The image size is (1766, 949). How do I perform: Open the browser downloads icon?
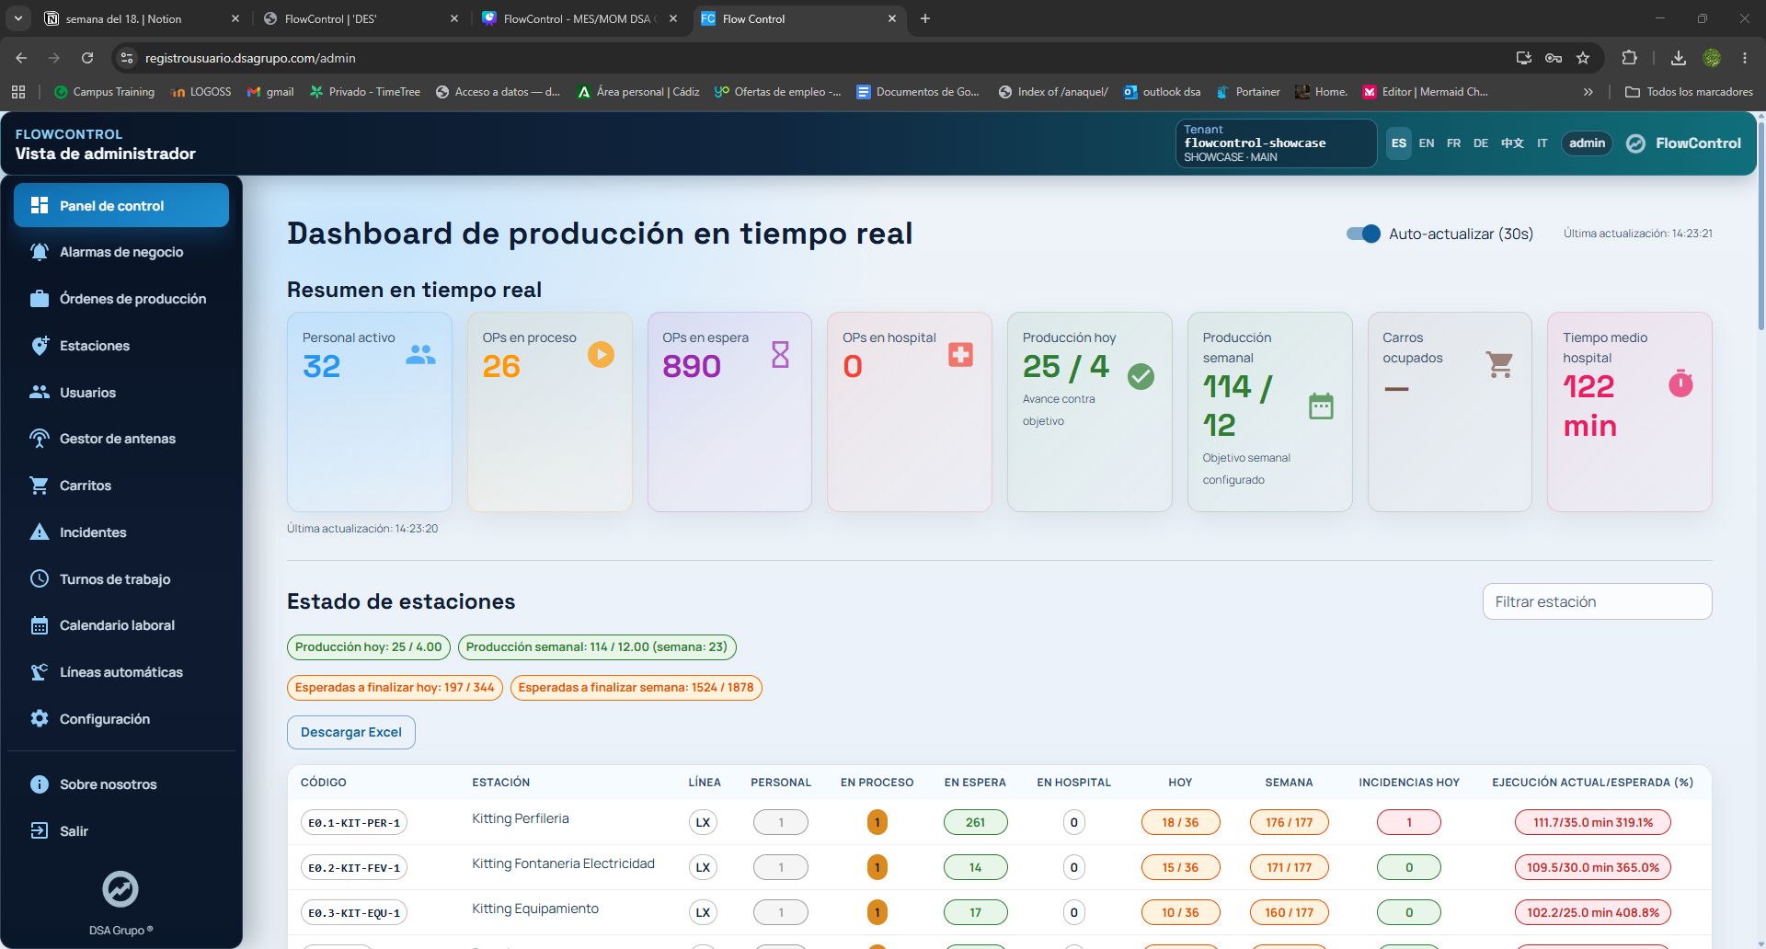click(x=1679, y=58)
